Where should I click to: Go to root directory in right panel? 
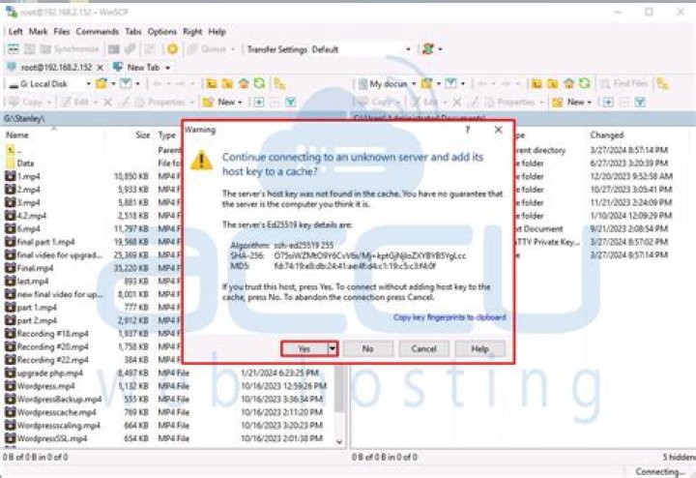pyautogui.click(x=553, y=83)
